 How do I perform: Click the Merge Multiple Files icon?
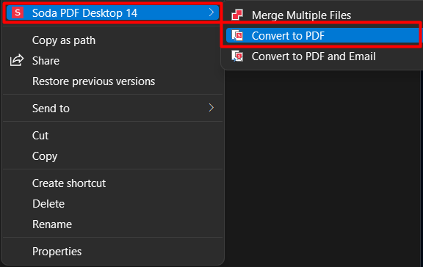237,15
